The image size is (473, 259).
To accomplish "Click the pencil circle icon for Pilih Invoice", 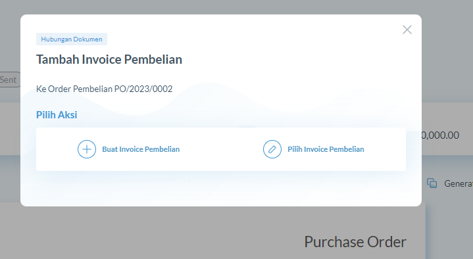I will (272, 149).
